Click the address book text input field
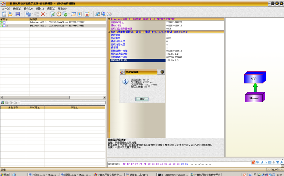The height and width of the screenshot is (176, 284). (63, 103)
